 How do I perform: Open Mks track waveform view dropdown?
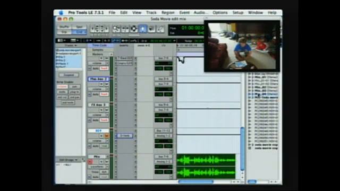click(x=98, y=167)
